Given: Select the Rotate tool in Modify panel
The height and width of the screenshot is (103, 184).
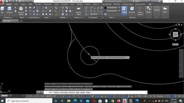Looking at the screenshot, I should pos(63,11).
